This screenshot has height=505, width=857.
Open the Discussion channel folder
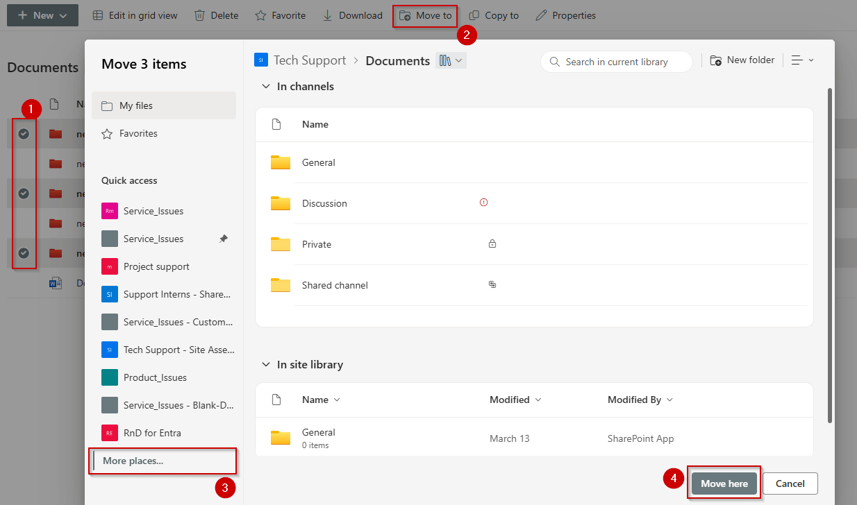[x=324, y=203]
